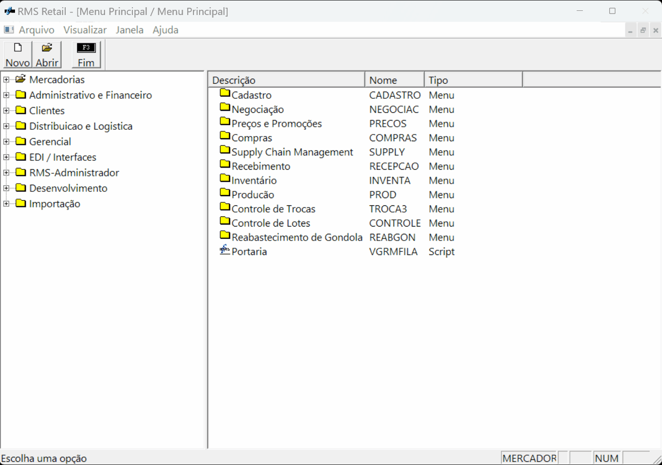The width and height of the screenshot is (662, 465).
Task: Open the Visualizar menu
Action: [85, 30]
